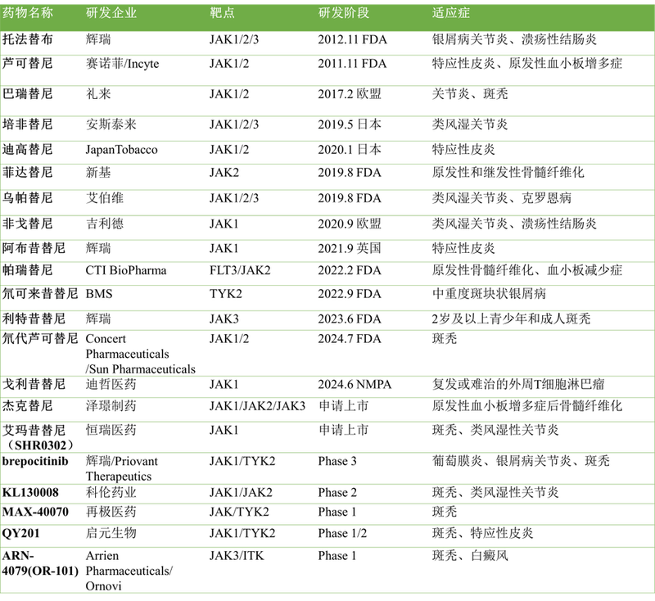Viewport: 655px width, 601px height.
Task: Select the 研发阶段 column header
Action: click(344, 14)
